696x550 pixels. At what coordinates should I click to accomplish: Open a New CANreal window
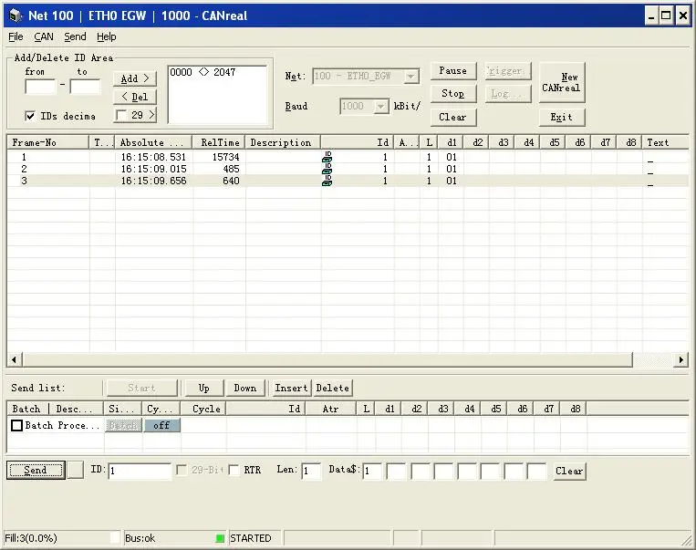tap(562, 83)
